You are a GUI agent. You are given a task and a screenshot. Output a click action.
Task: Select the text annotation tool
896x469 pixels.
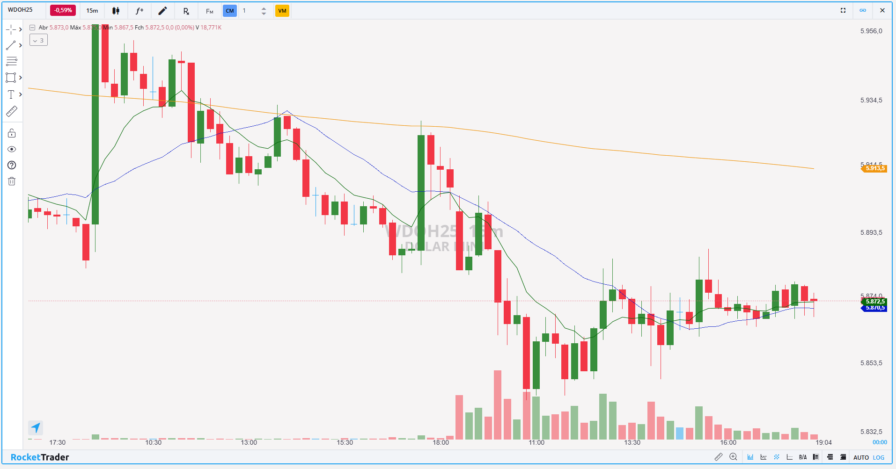pos(11,94)
